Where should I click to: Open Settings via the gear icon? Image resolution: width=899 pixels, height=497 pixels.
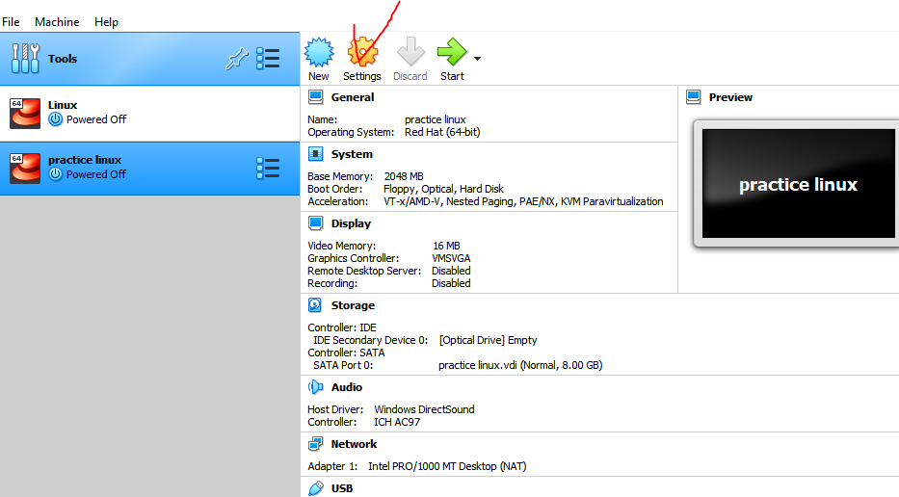[362, 52]
